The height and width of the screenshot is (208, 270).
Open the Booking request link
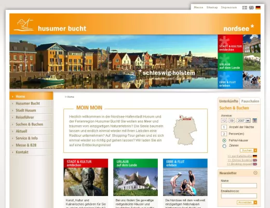[239, 164]
